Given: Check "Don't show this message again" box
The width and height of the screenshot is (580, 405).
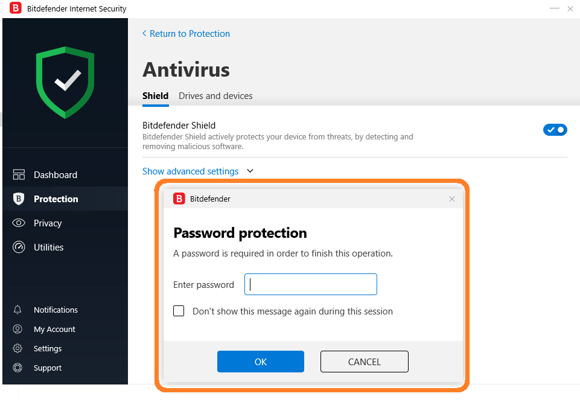Looking at the screenshot, I should pos(179,311).
